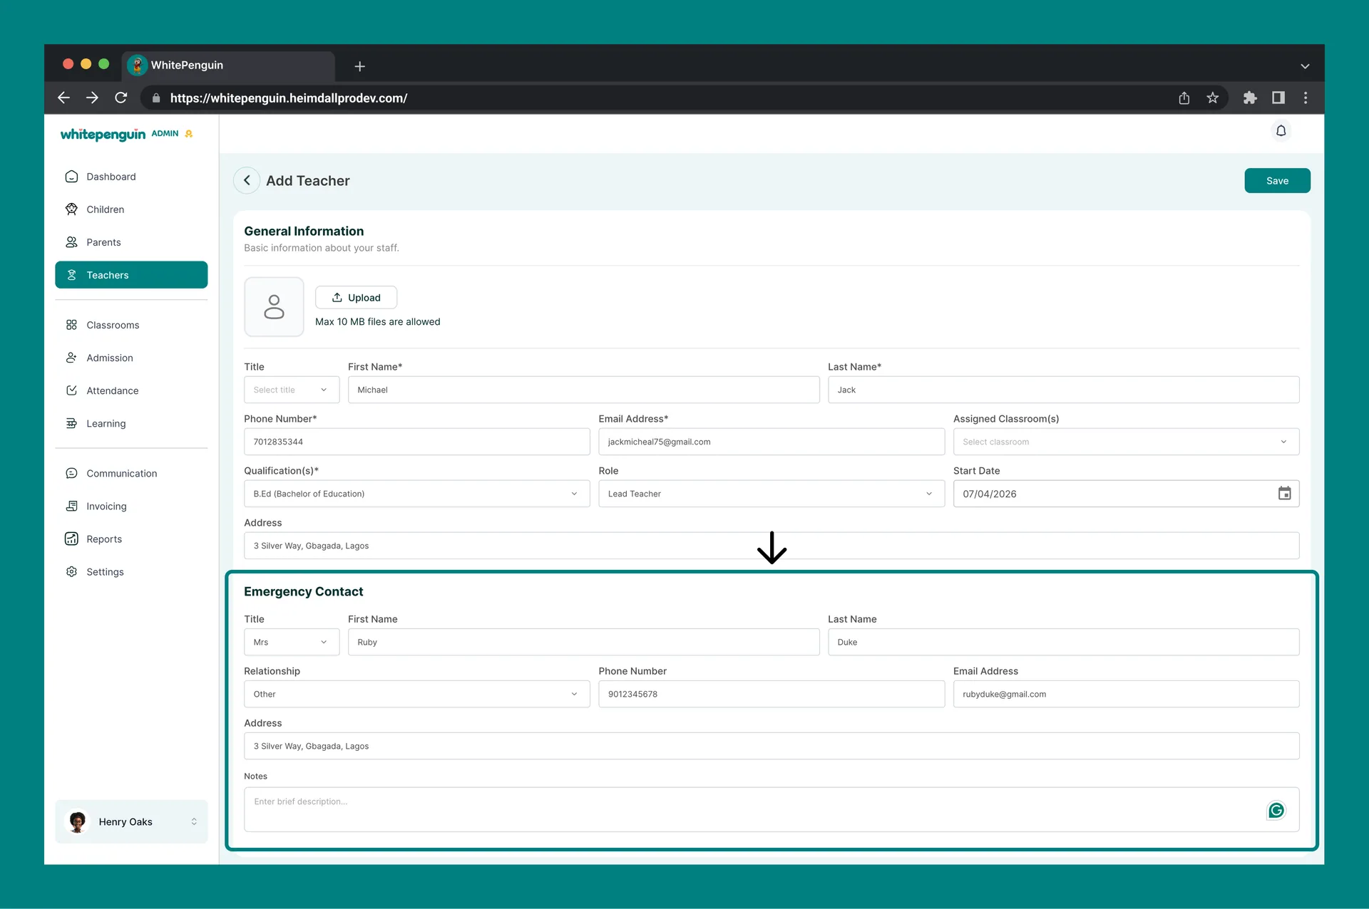Image resolution: width=1369 pixels, height=909 pixels.
Task: Open the Start Date calendar picker icon
Action: 1284,494
